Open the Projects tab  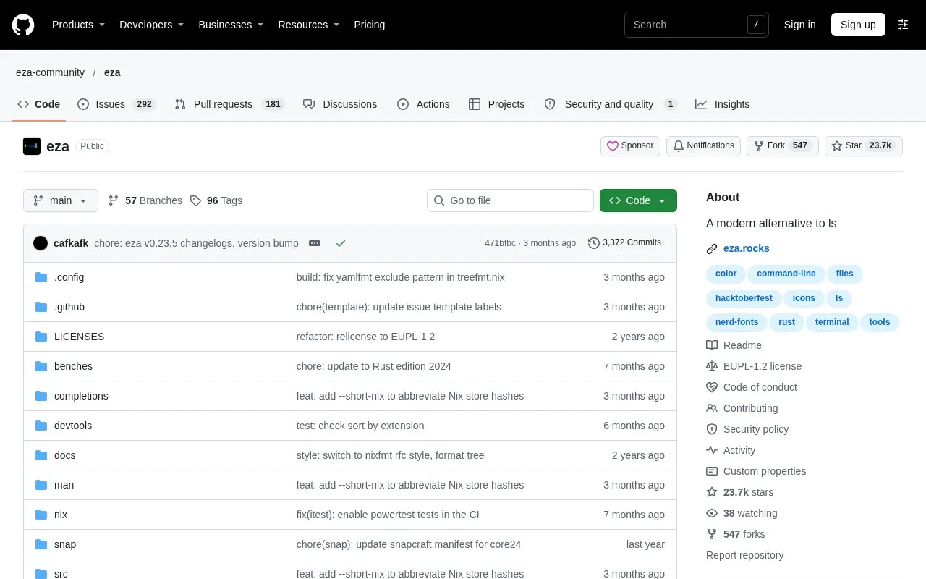496,104
